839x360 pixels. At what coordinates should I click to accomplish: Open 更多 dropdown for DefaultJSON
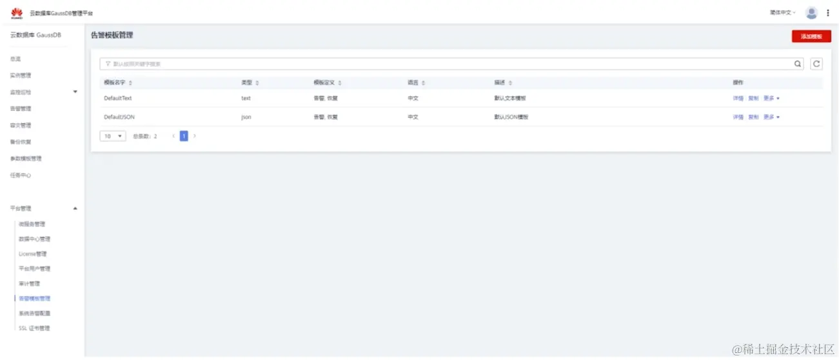772,117
